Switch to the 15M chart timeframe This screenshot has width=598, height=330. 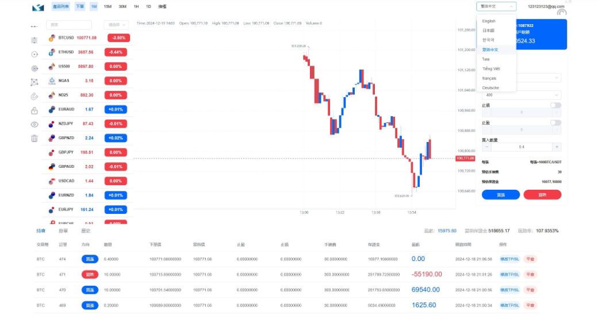click(108, 6)
